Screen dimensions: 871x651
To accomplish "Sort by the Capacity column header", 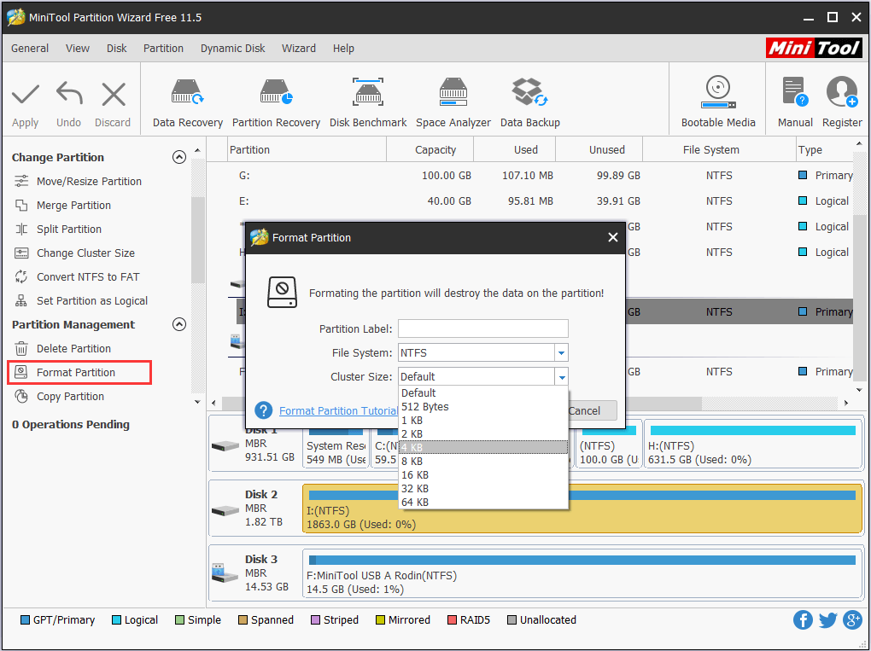I will tap(430, 150).
